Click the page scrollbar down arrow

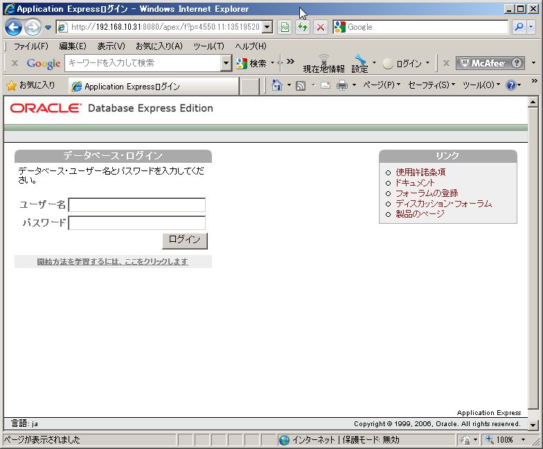pos(533,424)
